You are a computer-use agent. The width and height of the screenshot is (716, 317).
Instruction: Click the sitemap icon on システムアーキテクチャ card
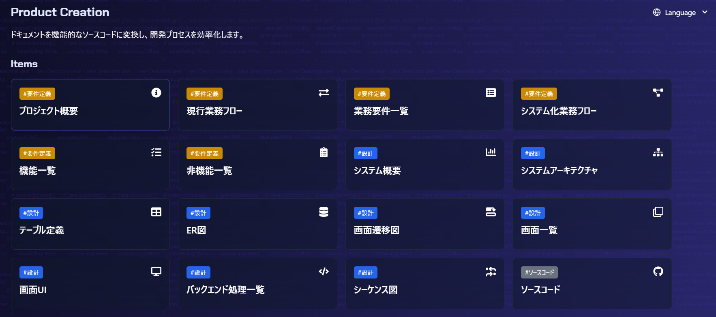(x=658, y=152)
